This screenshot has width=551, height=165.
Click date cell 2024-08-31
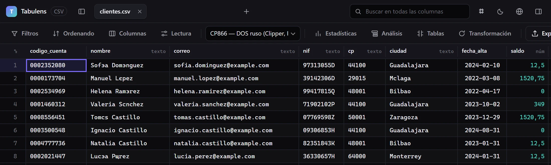click(482, 130)
